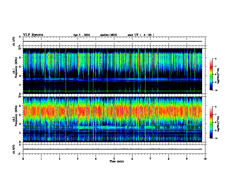
Task: Click the ch.2 frequency tick label "8"
Action: [20, 106]
